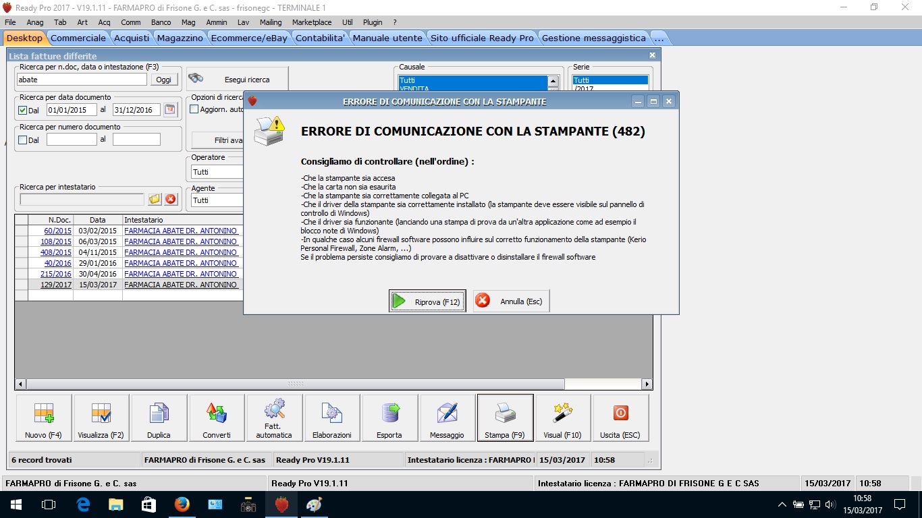Screen dimensions: 922x518
Task: Click the Ricerca per intestatario text field
Action: pyautogui.click(x=82, y=200)
